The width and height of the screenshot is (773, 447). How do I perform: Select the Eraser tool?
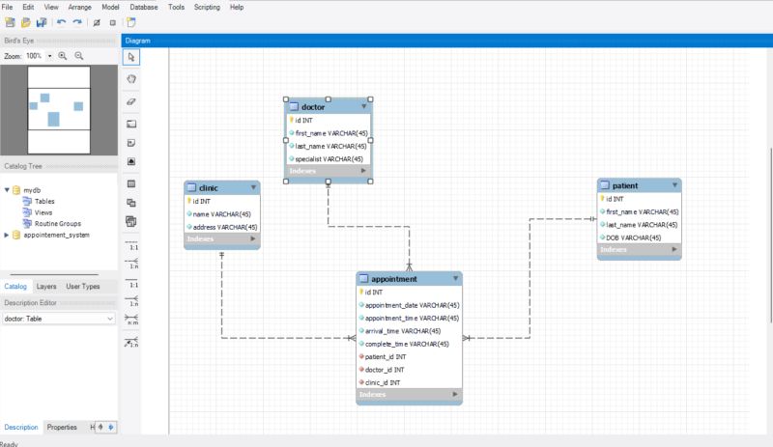click(x=131, y=100)
